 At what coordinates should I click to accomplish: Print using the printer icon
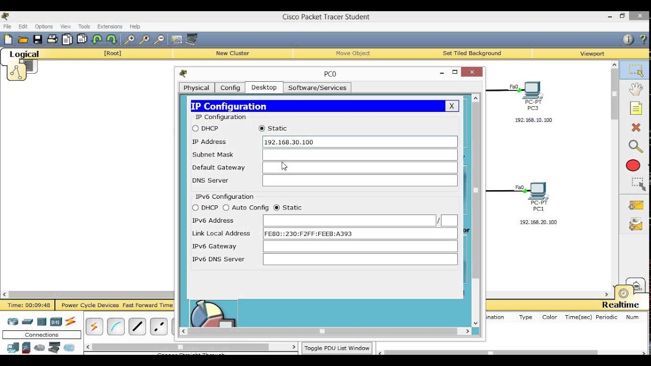(x=52, y=40)
